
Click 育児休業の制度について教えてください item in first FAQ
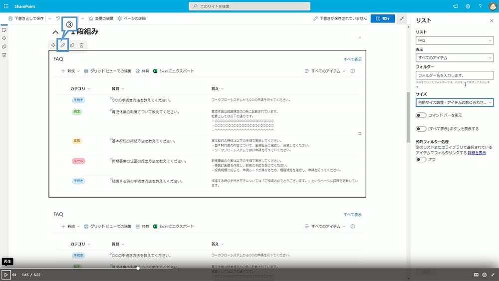145,112
